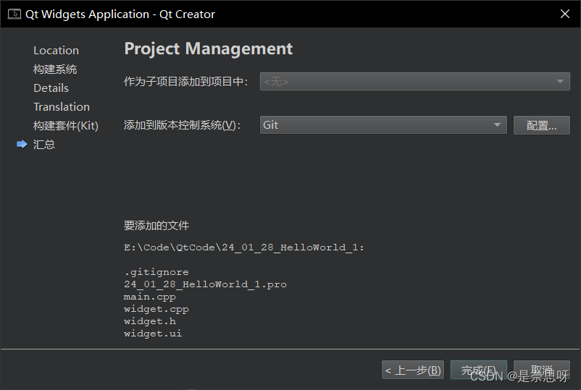Click the 添加到版本控制系统(V): label
Screen dimensions: 581x390
pyautogui.click(x=183, y=125)
